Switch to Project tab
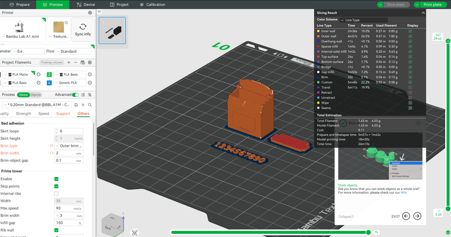 pyautogui.click(x=119, y=4)
